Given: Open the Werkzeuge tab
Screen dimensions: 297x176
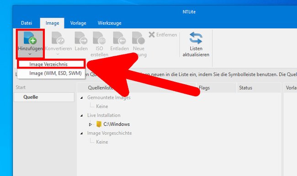Looking at the screenshot, I should pos(110,23).
